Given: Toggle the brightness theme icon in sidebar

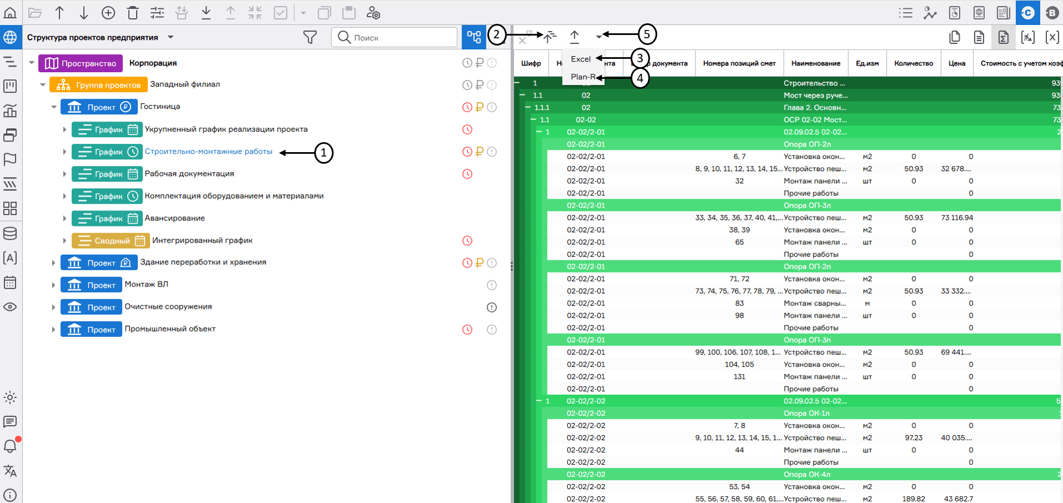Looking at the screenshot, I should pyautogui.click(x=10, y=398).
